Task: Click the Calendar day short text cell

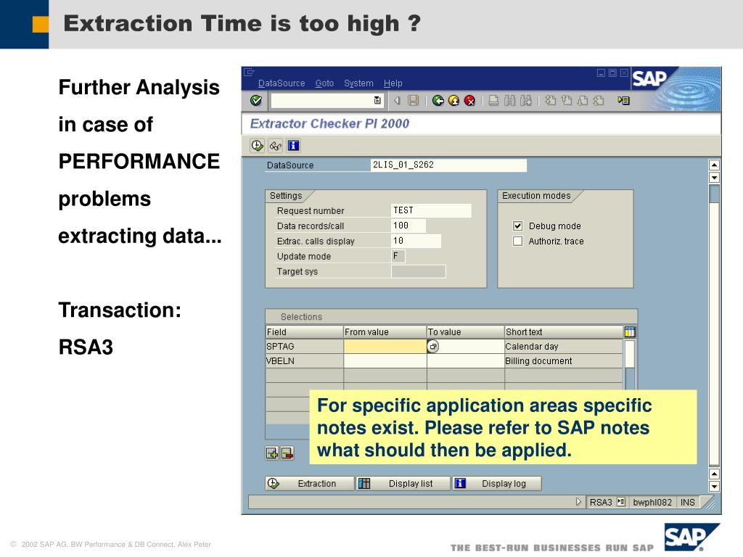Action: click(564, 346)
